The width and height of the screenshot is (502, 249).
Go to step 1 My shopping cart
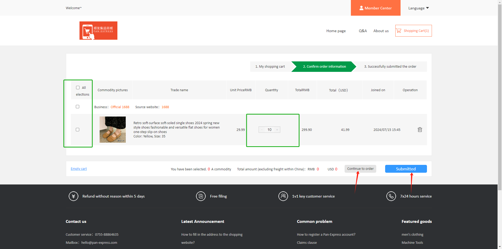270,67
